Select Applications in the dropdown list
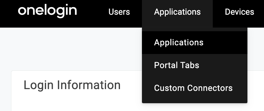 (x=195, y=42)
